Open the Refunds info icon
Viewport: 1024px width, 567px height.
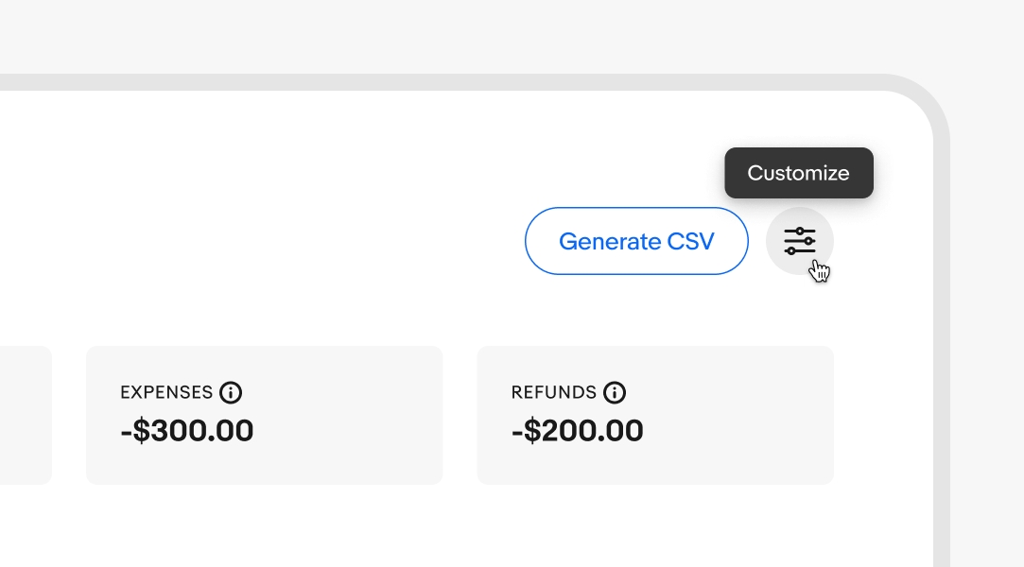[615, 392]
